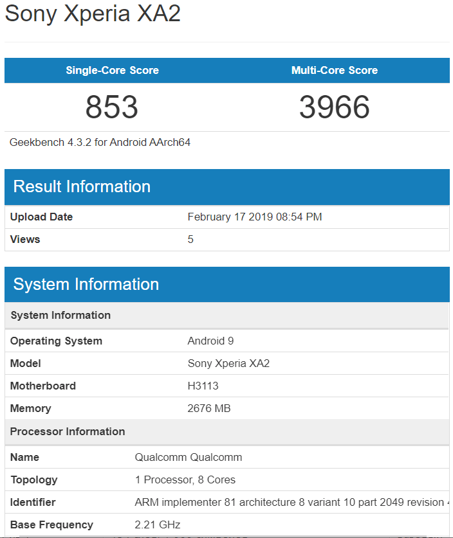Viewport: 453px width, 538px height.
Task: Select the memory value 2676 MB
Action: click(209, 409)
